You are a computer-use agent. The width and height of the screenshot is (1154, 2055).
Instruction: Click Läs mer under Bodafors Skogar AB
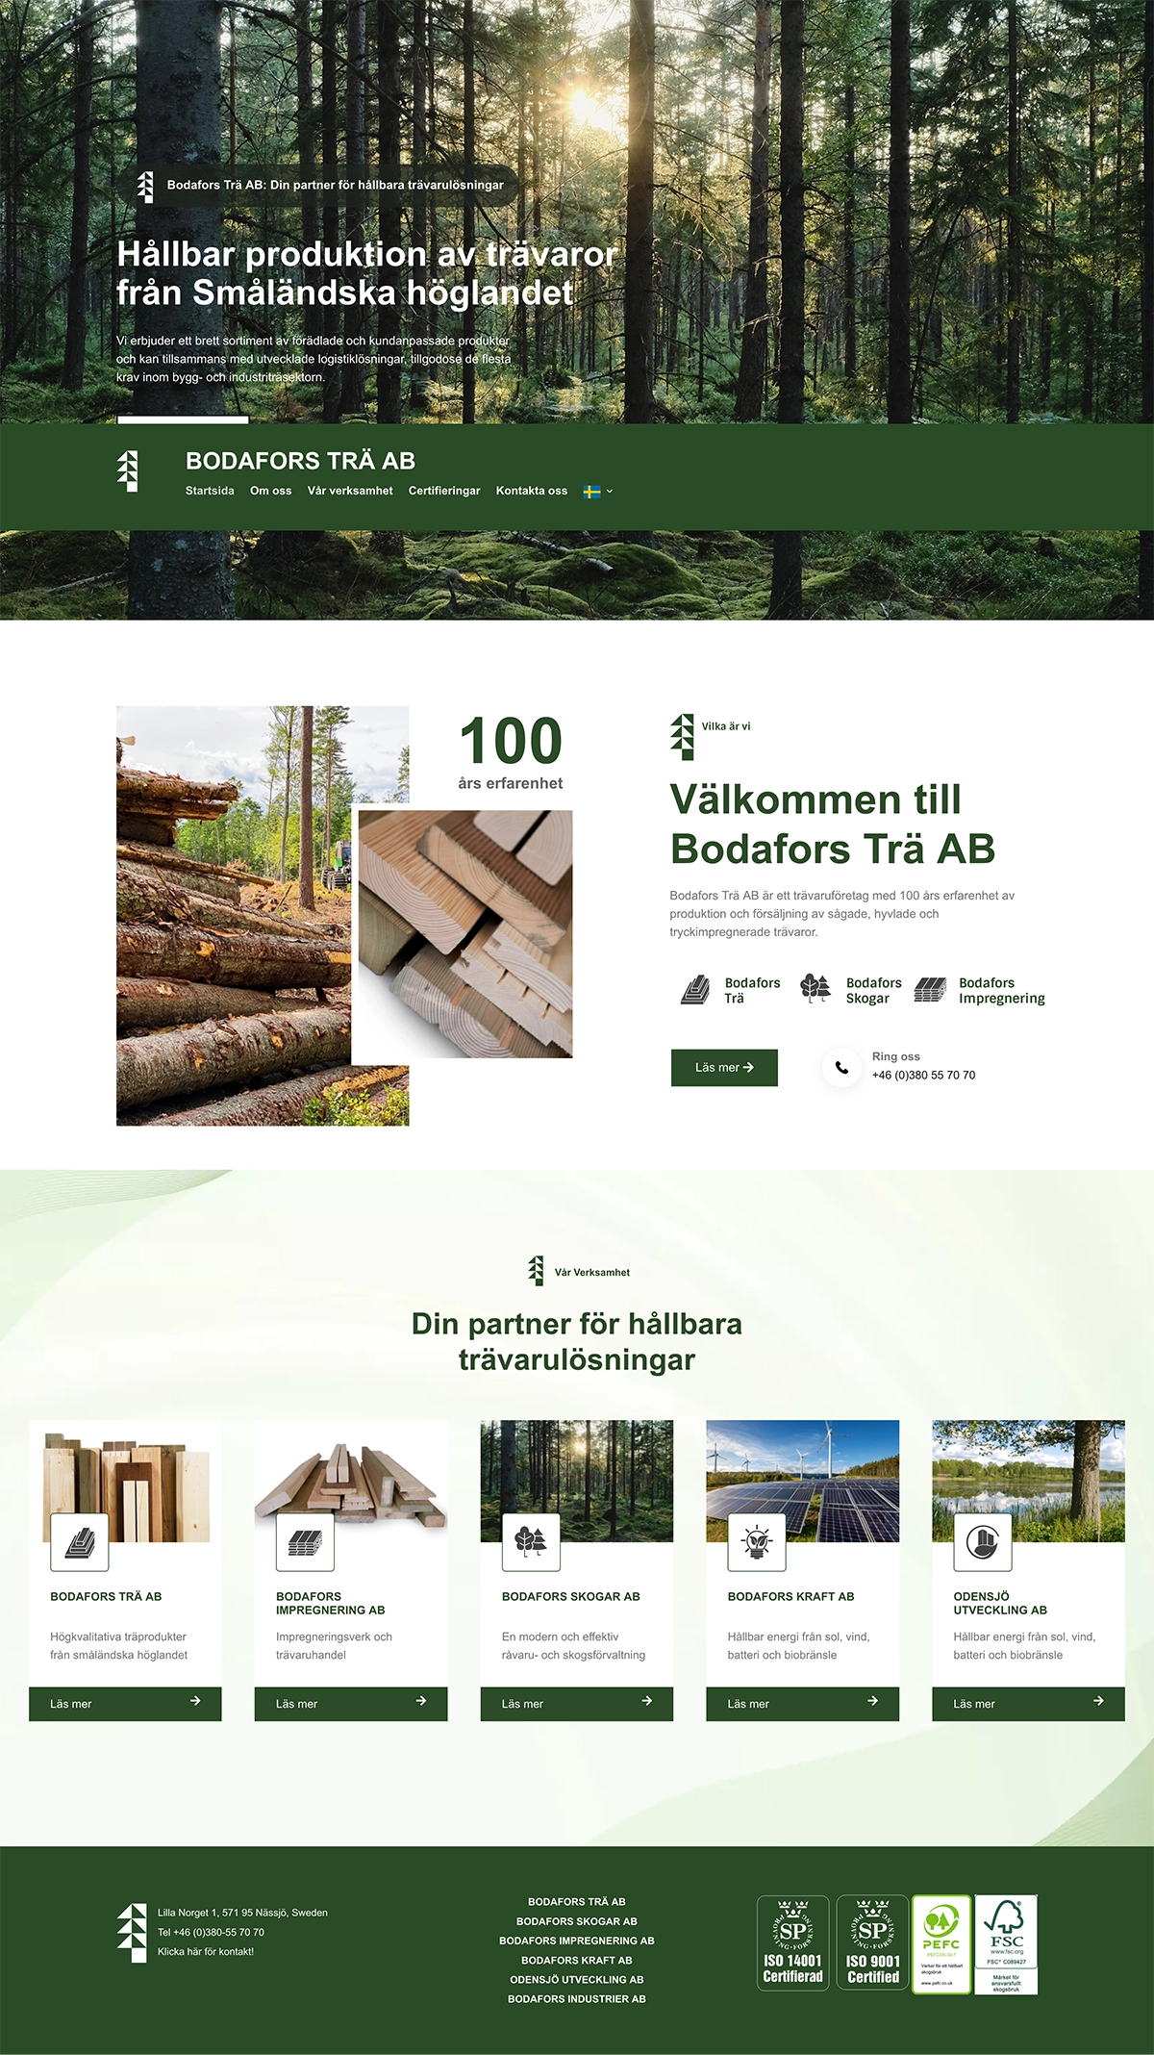(576, 1704)
